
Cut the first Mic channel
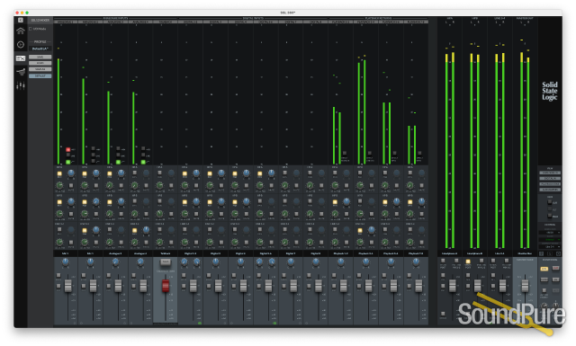pyautogui.click(x=58, y=286)
